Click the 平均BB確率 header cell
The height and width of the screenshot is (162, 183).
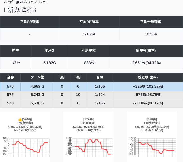coord(30,22)
